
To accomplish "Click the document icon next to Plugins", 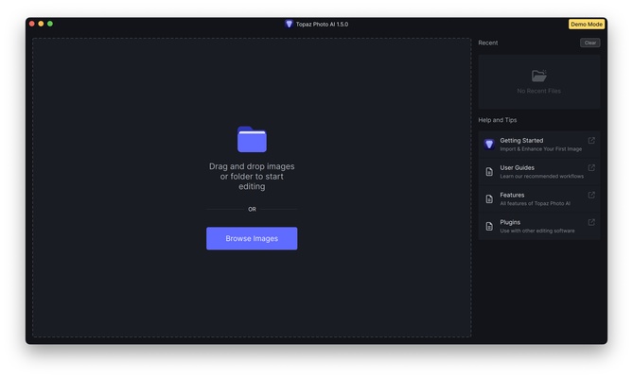I will coord(489,227).
